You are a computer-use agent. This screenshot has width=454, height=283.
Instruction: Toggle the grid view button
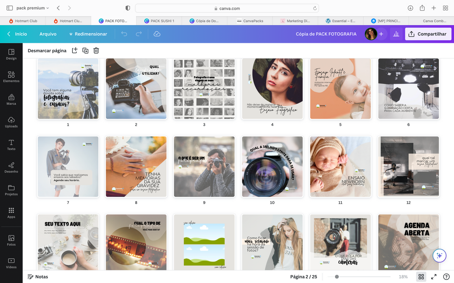click(x=421, y=277)
